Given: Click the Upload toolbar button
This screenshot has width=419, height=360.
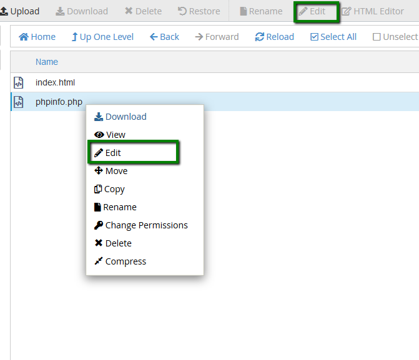Looking at the screenshot, I should (x=20, y=11).
